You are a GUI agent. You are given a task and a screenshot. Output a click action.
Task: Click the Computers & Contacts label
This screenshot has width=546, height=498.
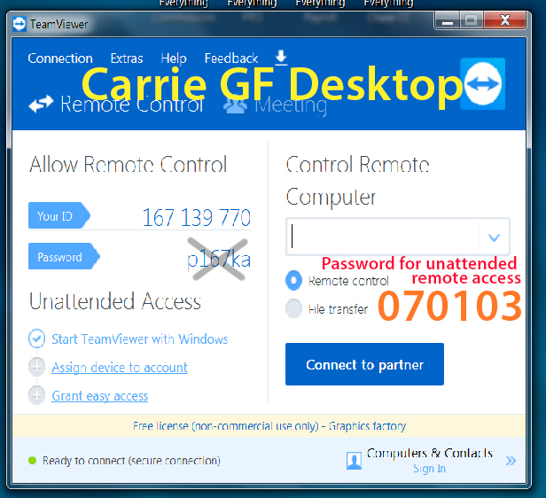(x=430, y=453)
